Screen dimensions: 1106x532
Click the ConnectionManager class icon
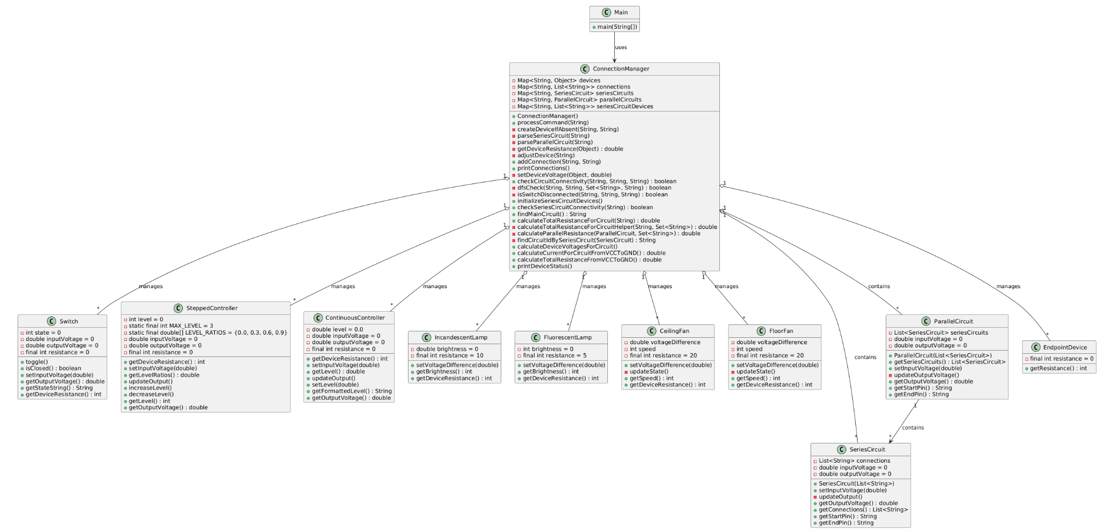click(584, 69)
